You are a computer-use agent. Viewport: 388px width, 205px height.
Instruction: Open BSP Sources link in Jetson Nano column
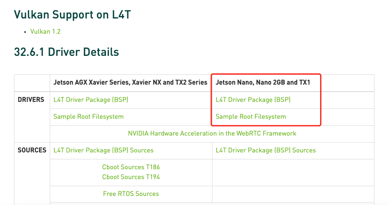(x=266, y=150)
